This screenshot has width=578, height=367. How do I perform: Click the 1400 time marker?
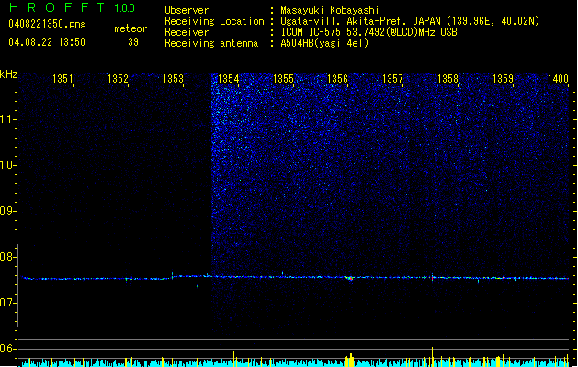coord(558,78)
